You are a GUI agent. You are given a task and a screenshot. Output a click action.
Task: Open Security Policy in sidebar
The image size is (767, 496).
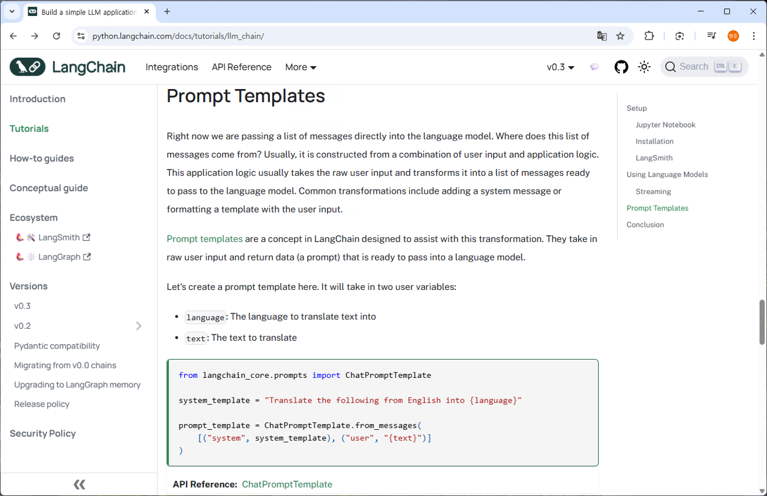pyautogui.click(x=43, y=433)
